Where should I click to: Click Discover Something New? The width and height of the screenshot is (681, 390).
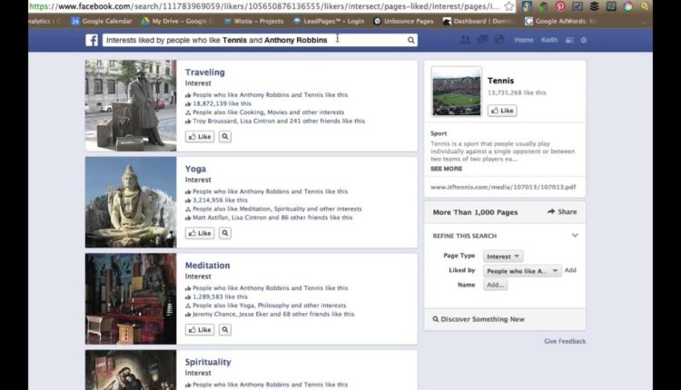pyautogui.click(x=479, y=319)
